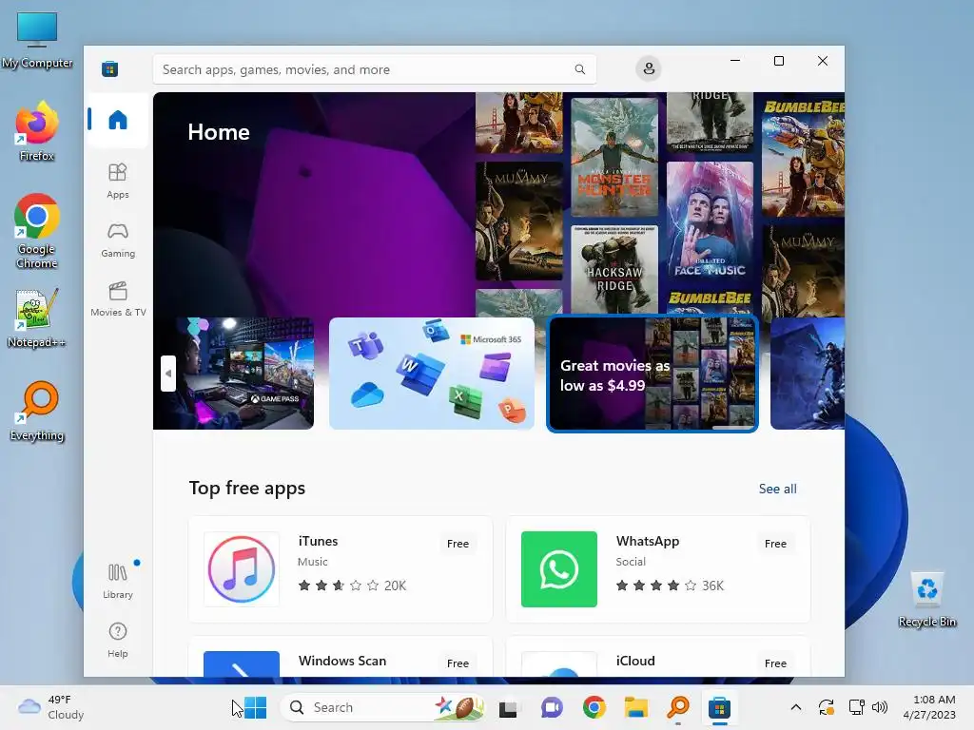Click the Social category under WhatsApp
Screen dimensions: 974x730
point(631,562)
